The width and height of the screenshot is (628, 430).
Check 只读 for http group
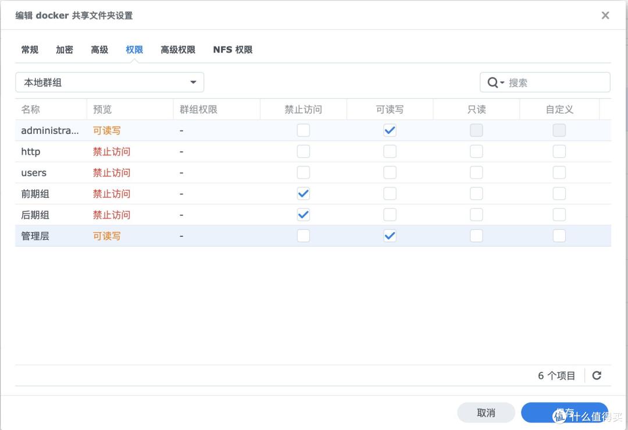(x=476, y=151)
